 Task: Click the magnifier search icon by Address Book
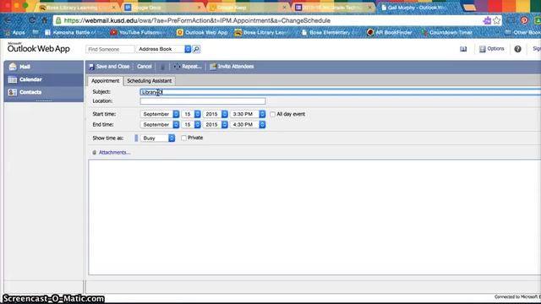coord(196,49)
